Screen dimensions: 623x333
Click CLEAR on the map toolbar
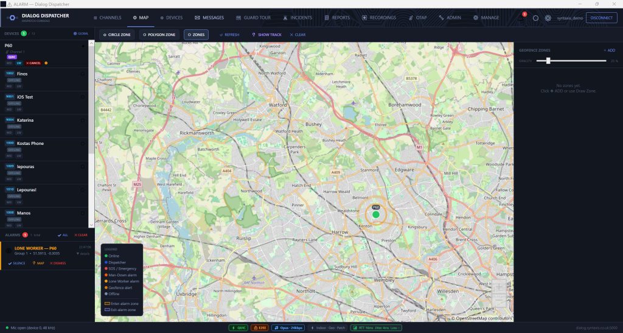tap(298, 35)
